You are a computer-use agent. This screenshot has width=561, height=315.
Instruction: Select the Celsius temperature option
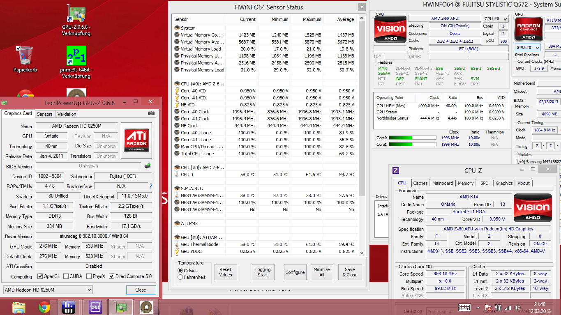pos(180,271)
